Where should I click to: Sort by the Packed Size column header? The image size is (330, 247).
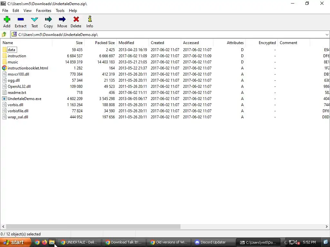pyautogui.click(x=101, y=43)
